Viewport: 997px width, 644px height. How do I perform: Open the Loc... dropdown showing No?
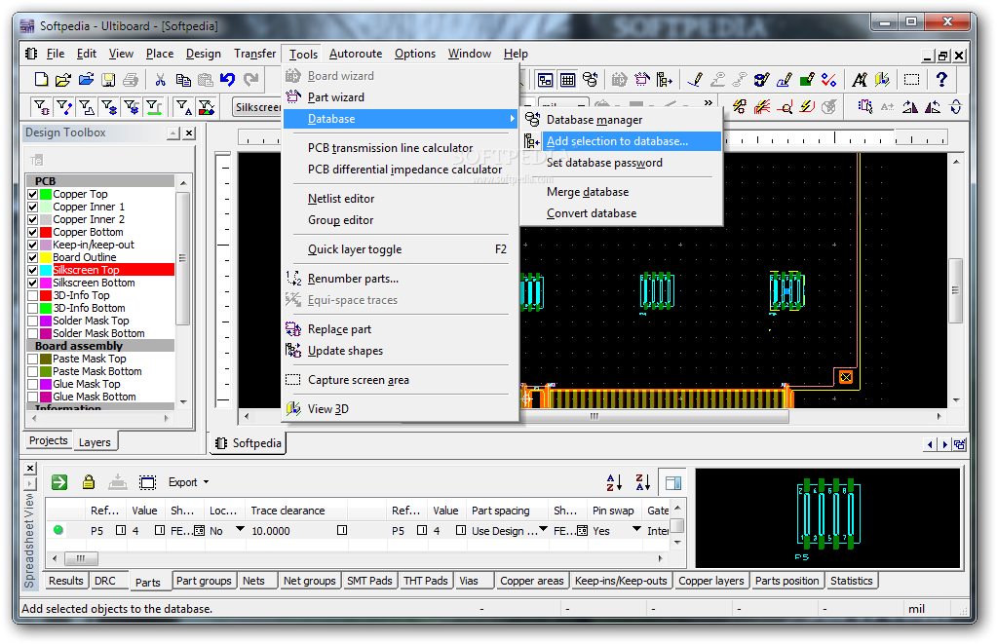tap(240, 529)
